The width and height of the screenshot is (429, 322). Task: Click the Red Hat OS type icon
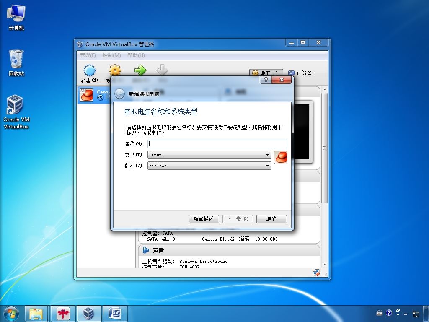coord(281,157)
